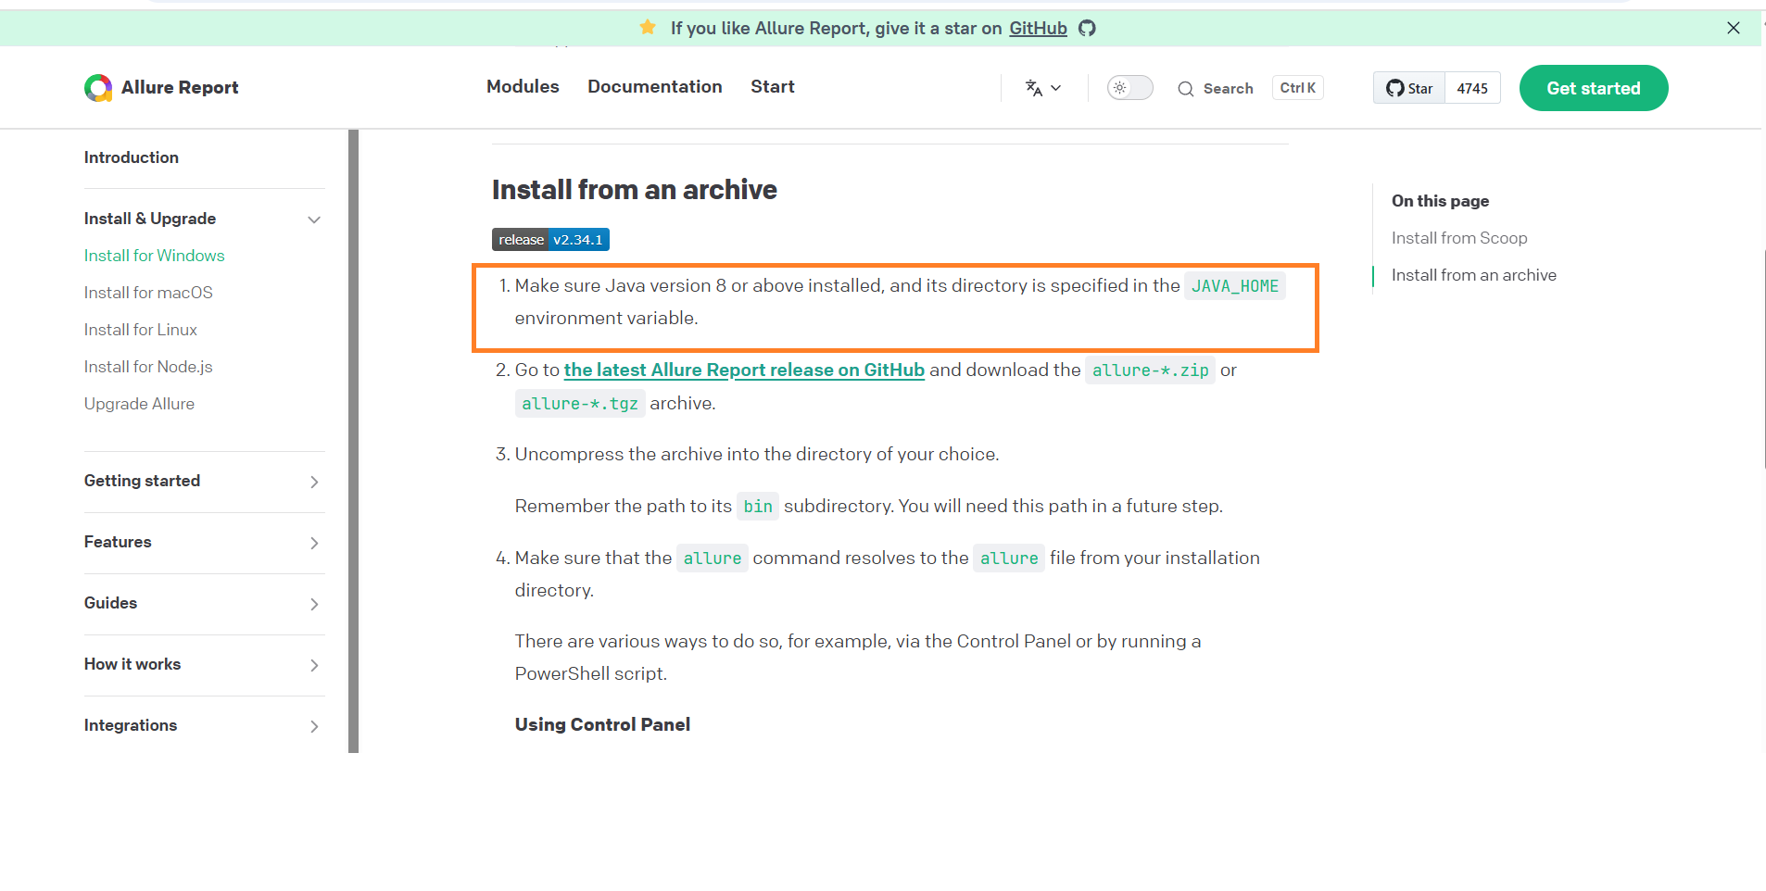Select Install for Linux
Viewport: 1766px width, 891px height.
coord(141,330)
